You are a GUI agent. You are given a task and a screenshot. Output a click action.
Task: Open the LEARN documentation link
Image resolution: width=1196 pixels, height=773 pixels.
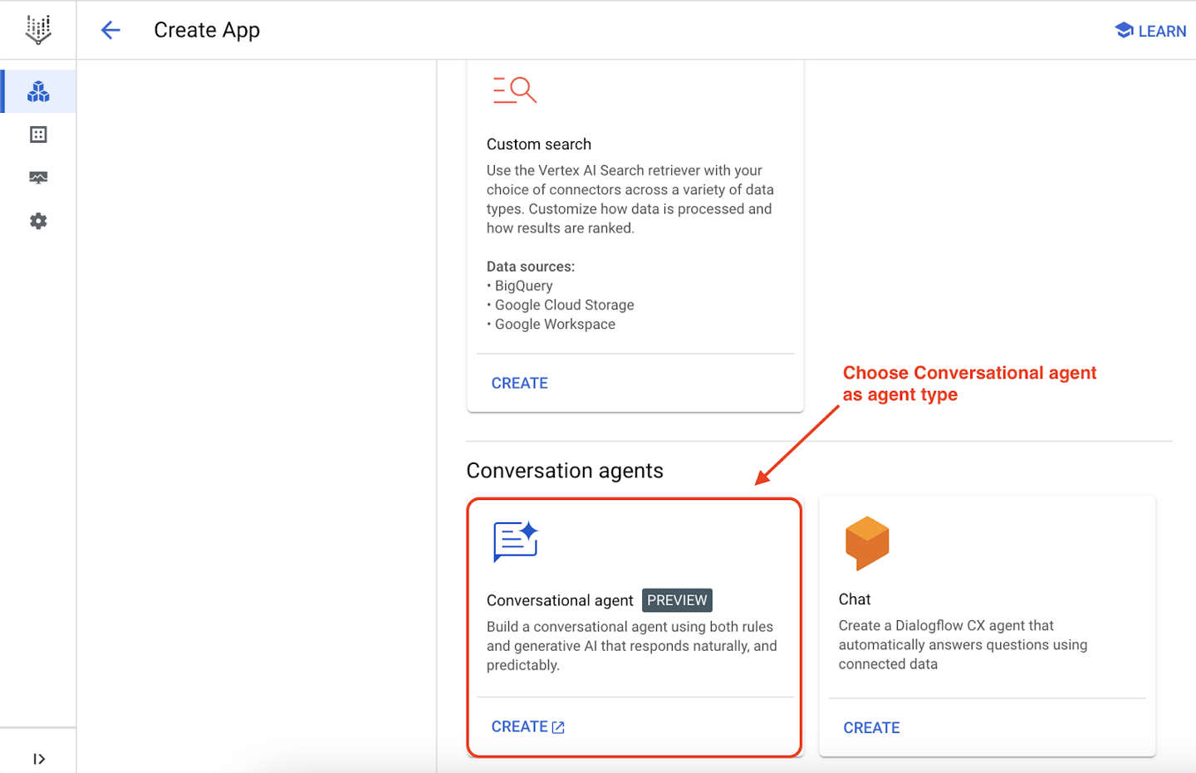coord(1159,31)
